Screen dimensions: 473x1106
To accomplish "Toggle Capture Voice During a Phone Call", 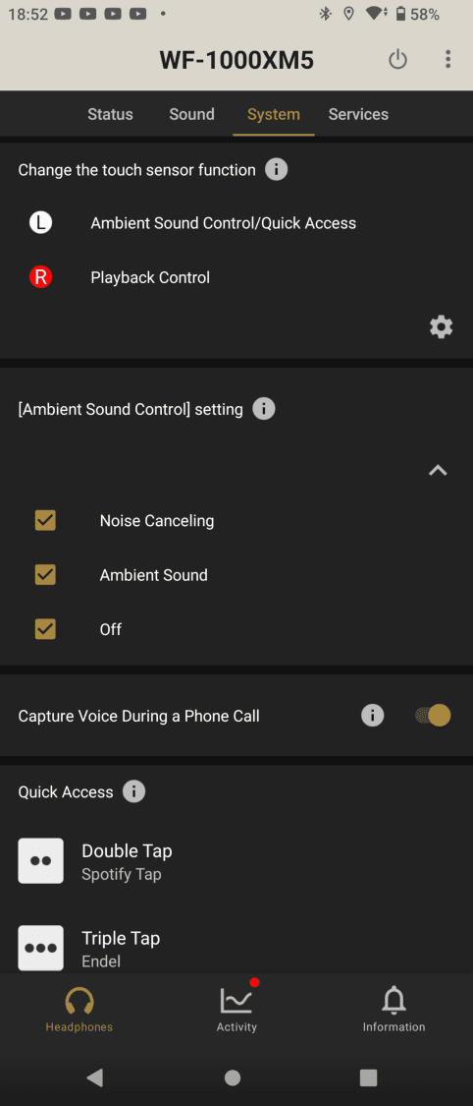I will point(432,716).
